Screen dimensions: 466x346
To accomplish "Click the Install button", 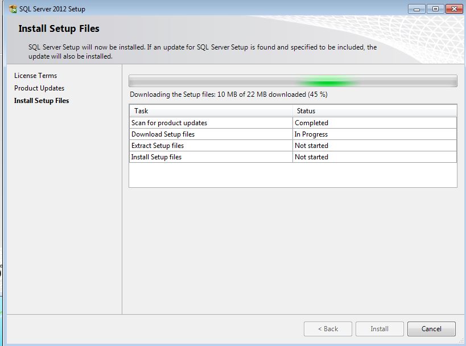I will tap(380, 329).
